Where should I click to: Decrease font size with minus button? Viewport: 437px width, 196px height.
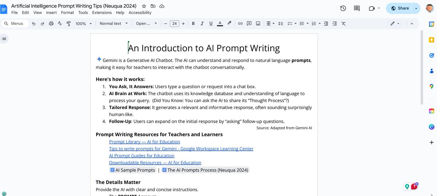pos(165,23)
